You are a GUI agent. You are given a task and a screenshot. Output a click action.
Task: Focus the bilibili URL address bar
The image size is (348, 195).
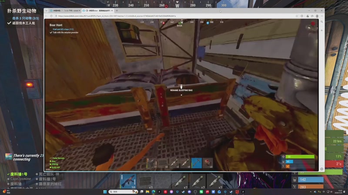(x=174, y=16)
